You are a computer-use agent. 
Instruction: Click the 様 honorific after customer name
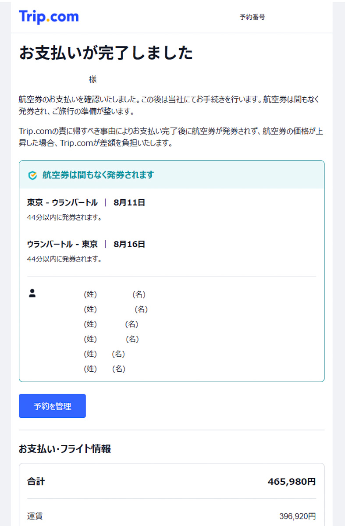pos(92,79)
